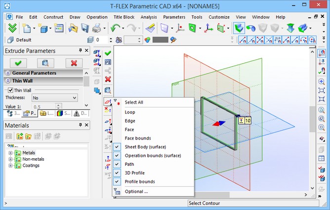Open the Construct menu

(x=53, y=17)
